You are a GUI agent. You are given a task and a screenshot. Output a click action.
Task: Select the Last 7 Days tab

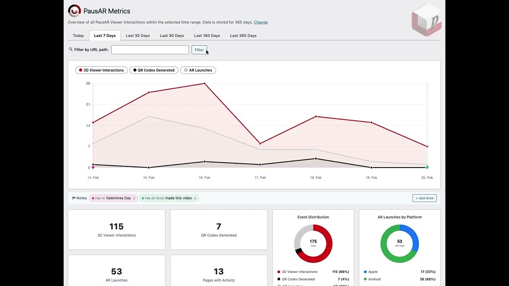click(105, 36)
